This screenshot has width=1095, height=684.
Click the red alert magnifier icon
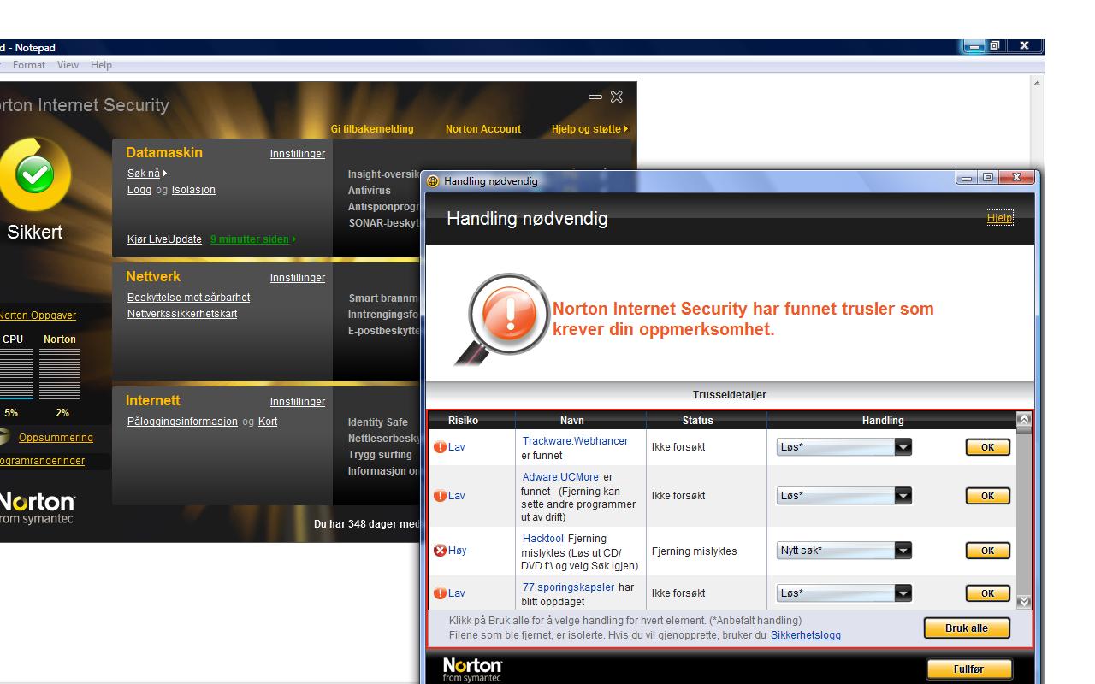click(x=503, y=319)
